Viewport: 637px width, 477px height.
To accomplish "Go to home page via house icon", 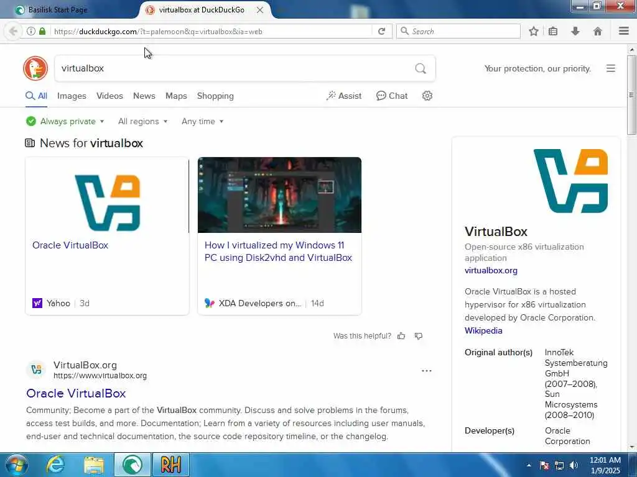I will click(598, 31).
